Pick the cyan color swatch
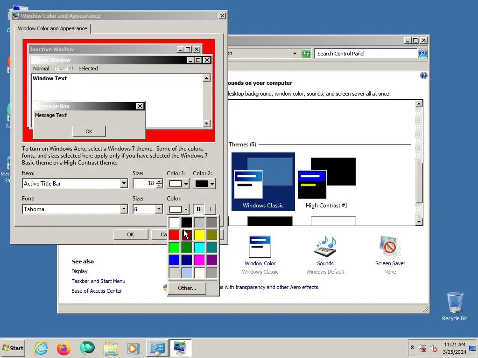Screen dimensions: 478x358 pyautogui.click(x=199, y=248)
